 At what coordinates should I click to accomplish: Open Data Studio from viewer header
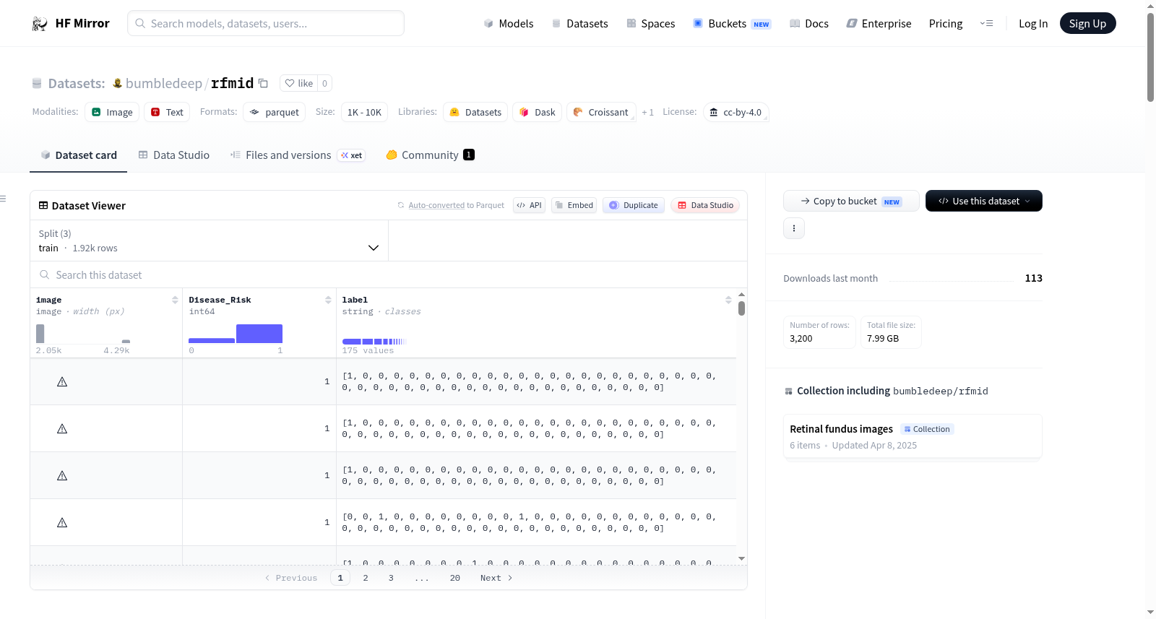705,205
